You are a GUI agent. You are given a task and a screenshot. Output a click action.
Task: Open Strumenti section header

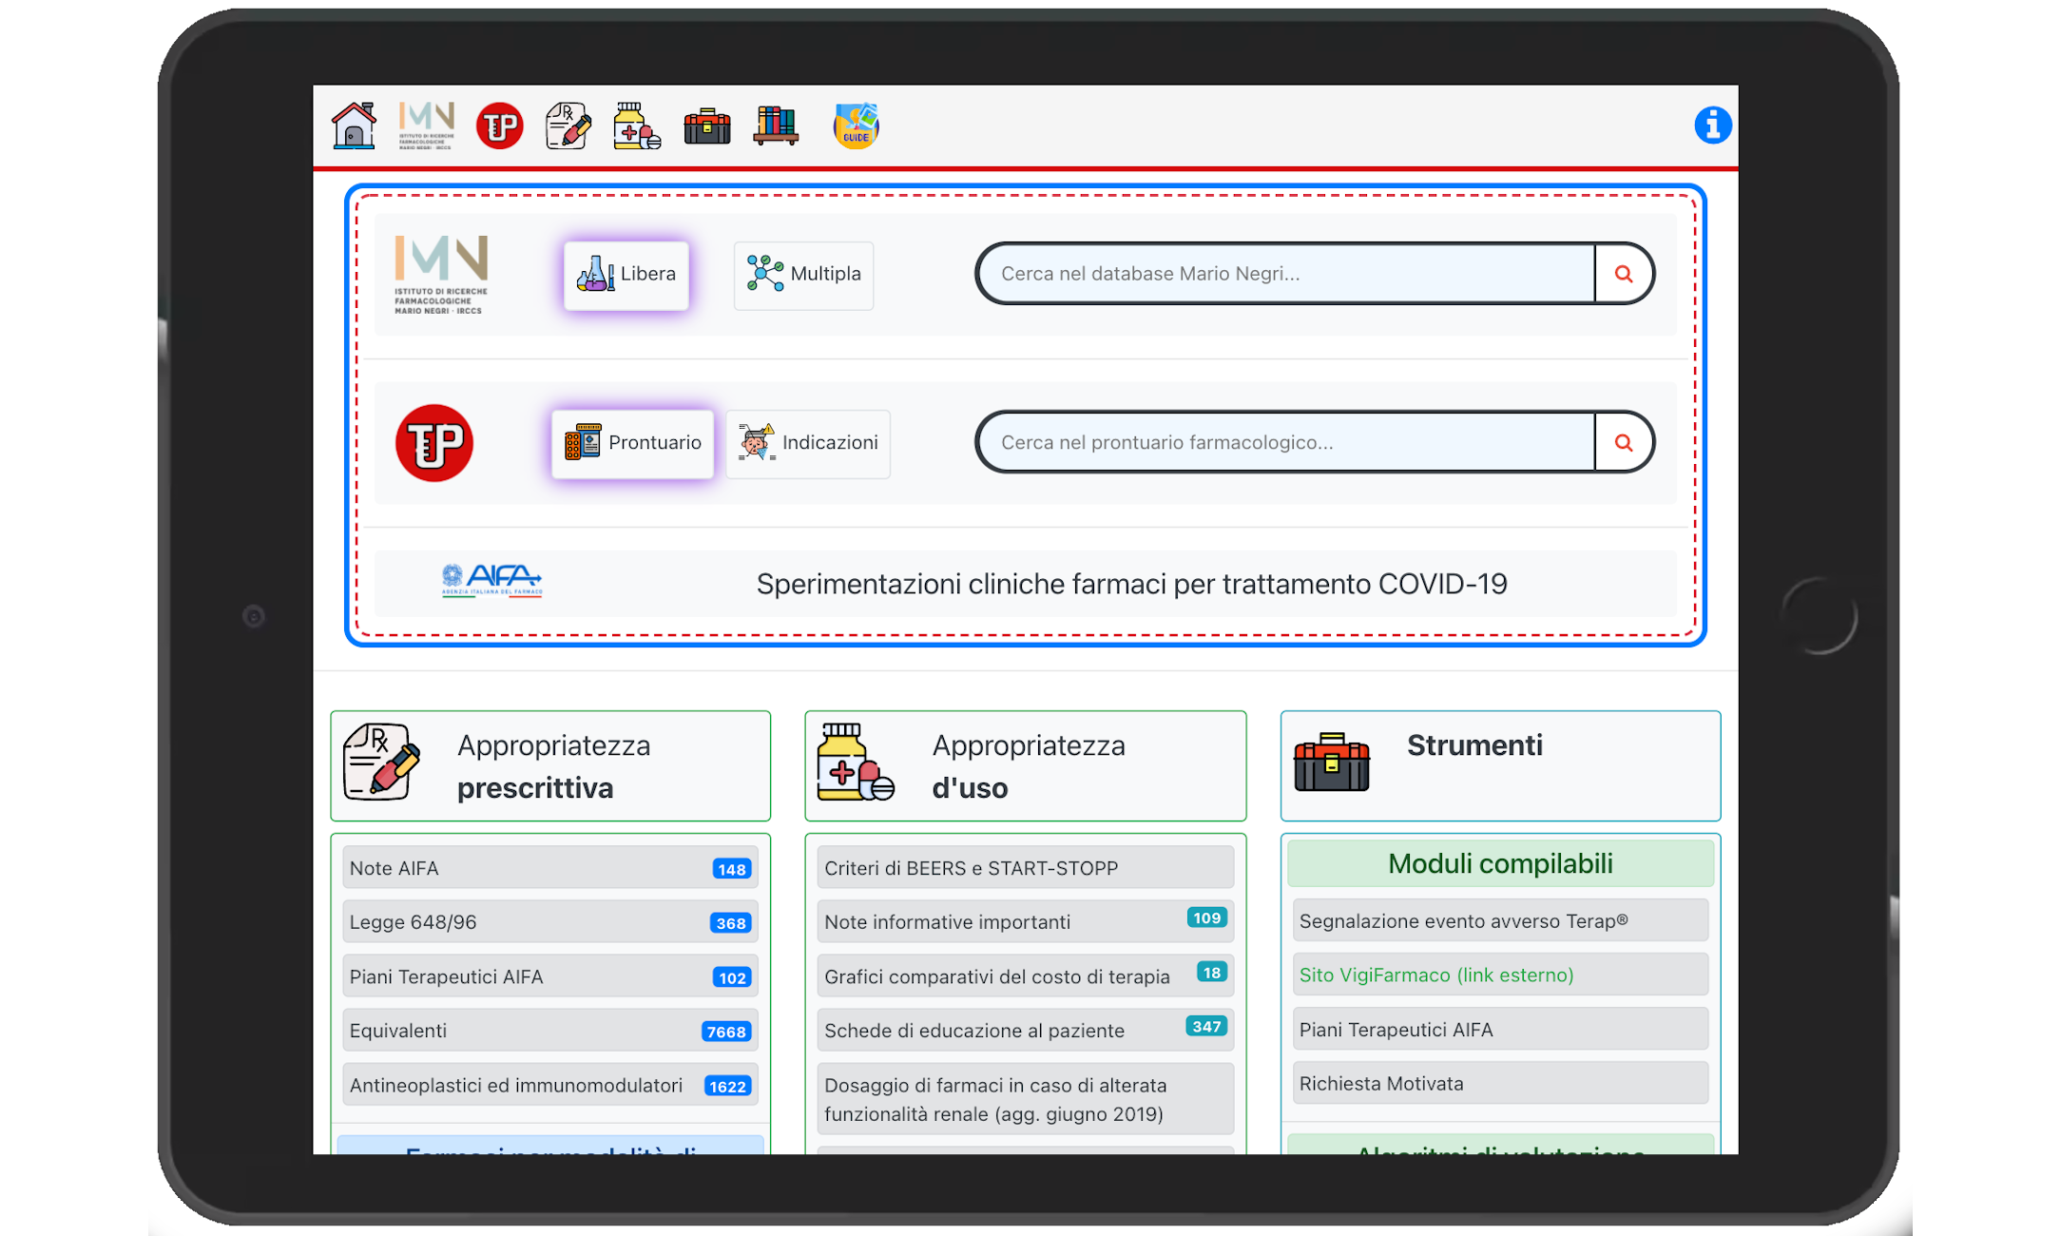(x=1500, y=765)
